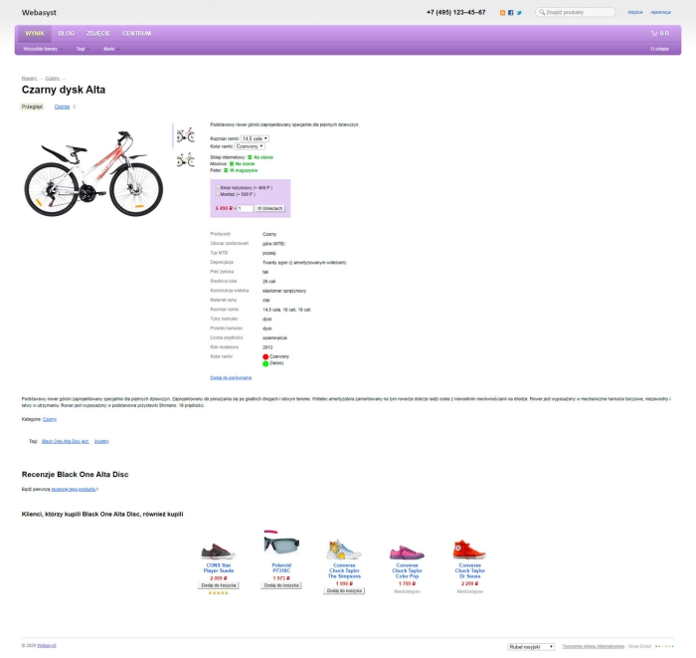This screenshot has height=658, width=696.
Task: Switch to the Opinie tab
Action: pyautogui.click(x=62, y=107)
